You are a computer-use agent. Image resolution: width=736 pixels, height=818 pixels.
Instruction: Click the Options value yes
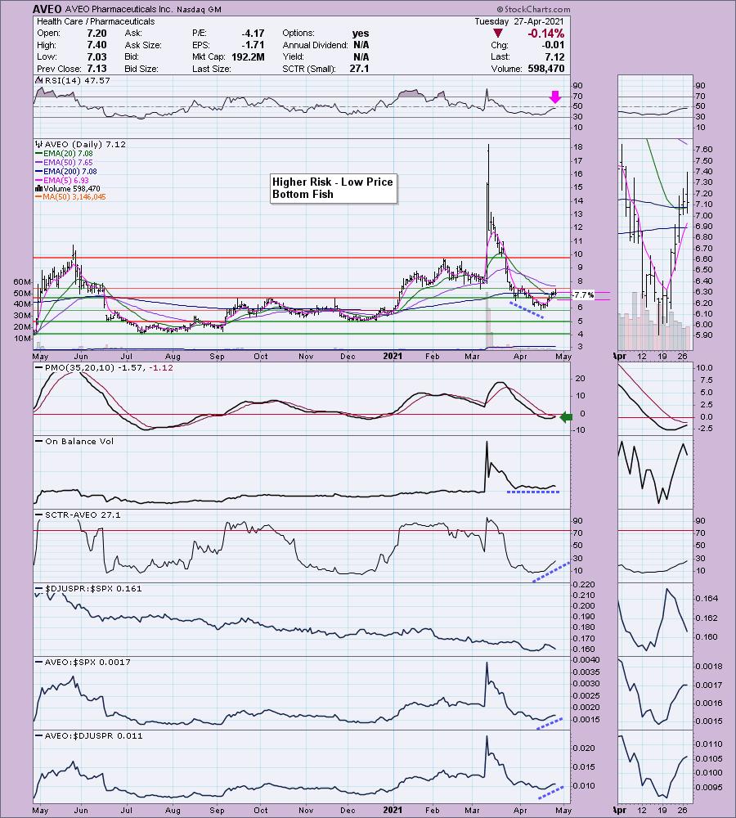coord(361,33)
